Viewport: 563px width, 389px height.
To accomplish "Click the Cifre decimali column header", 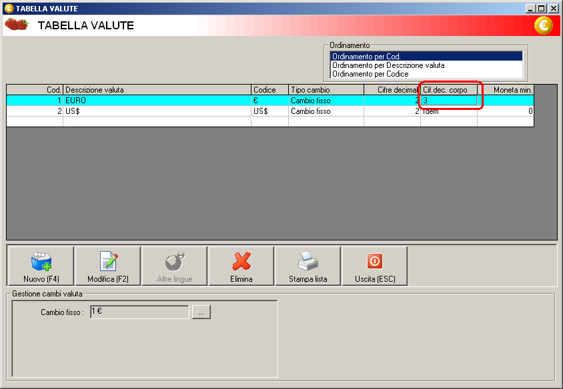I will point(392,90).
